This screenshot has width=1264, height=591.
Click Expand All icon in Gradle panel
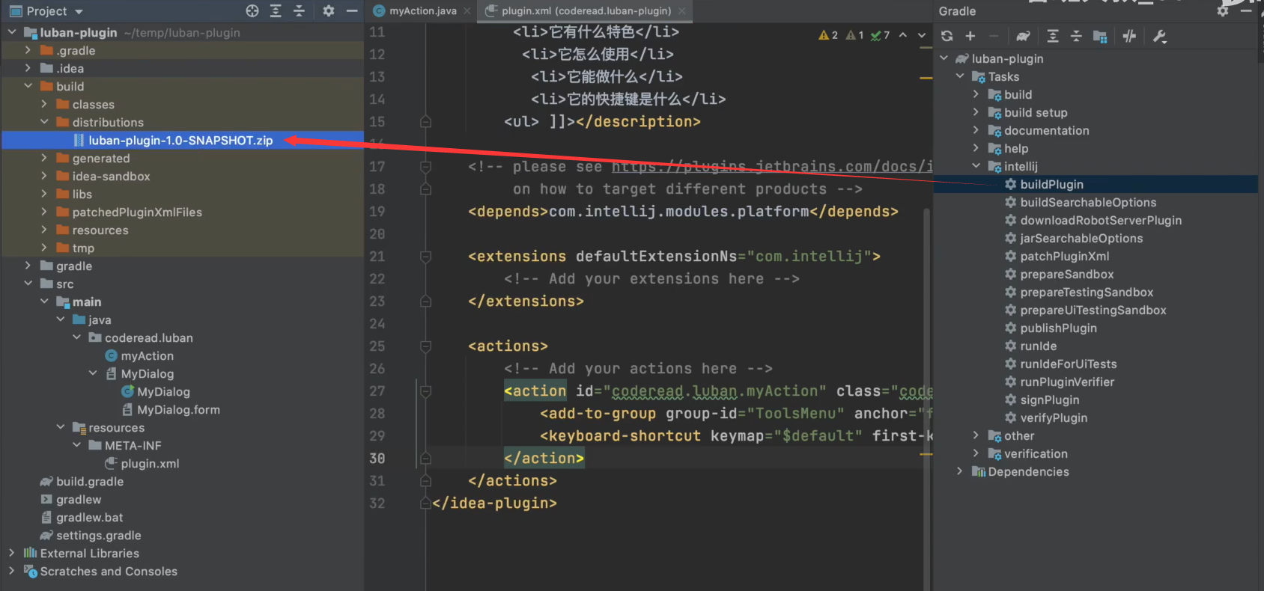click(x=1053, y=36)
